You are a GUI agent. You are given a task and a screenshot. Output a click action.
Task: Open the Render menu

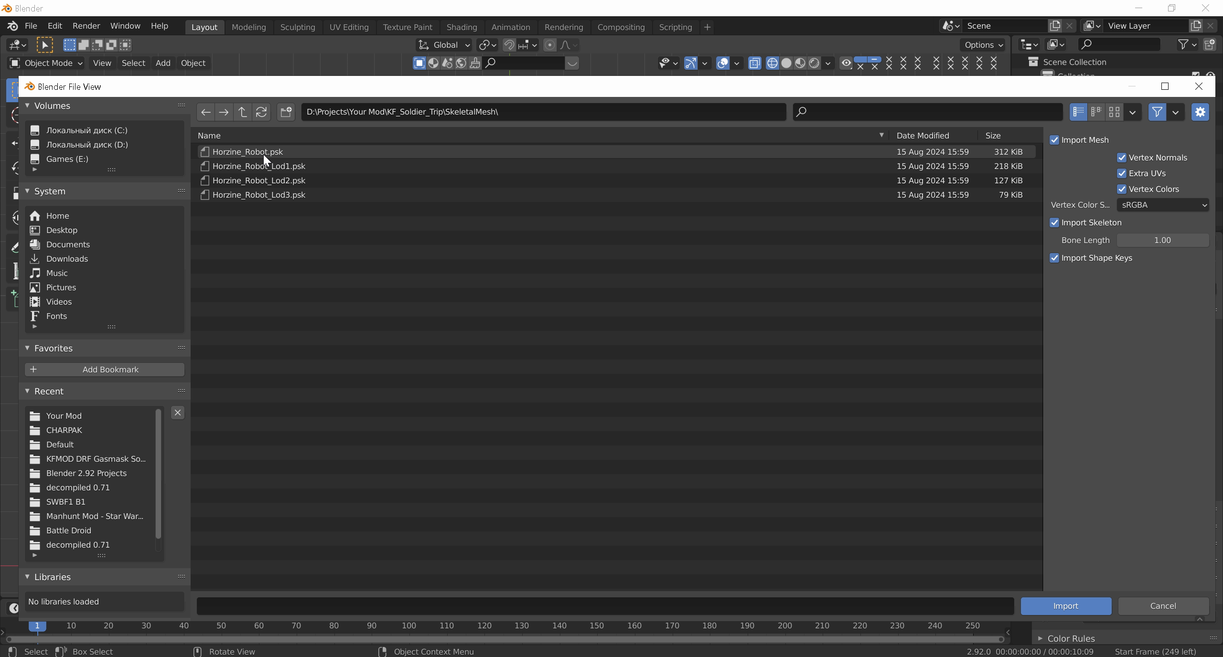coord(86,26)
